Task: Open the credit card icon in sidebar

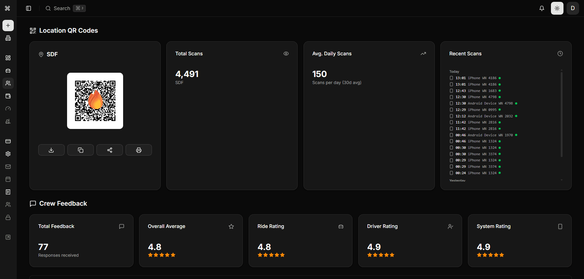Action: [8, 141]
